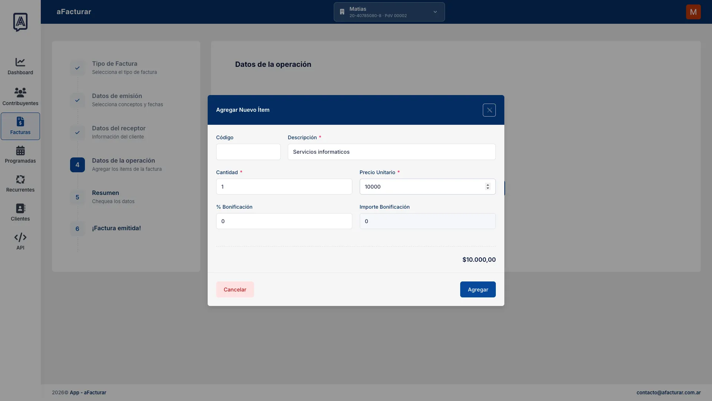Open contacto@afacturar.com.ar email link

point(668,392)
